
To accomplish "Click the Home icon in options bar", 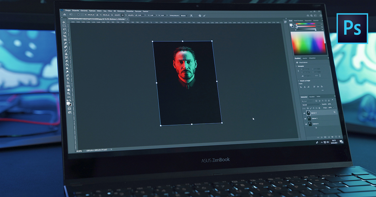I will pos(65,14).
